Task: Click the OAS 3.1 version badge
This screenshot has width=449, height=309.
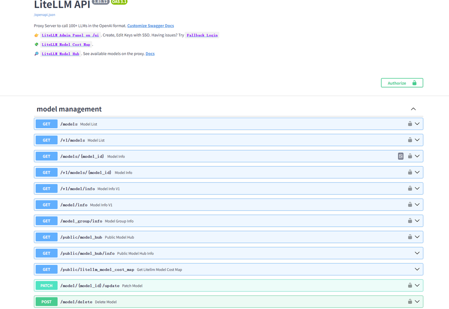Action: 119,2
